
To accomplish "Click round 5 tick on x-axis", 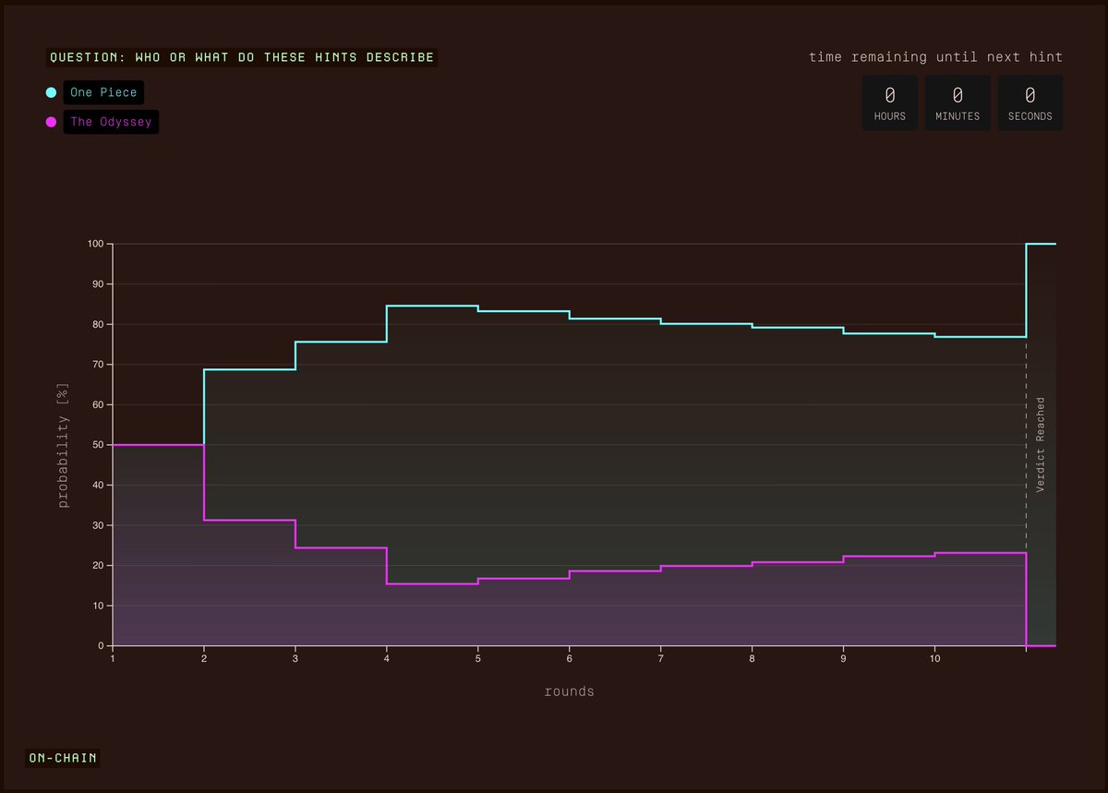I will click(x=477, y=659).
